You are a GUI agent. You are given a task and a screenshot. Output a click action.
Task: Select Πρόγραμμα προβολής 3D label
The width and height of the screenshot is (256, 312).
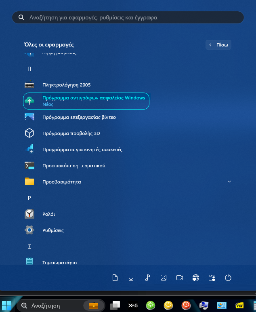coord(71,133)
